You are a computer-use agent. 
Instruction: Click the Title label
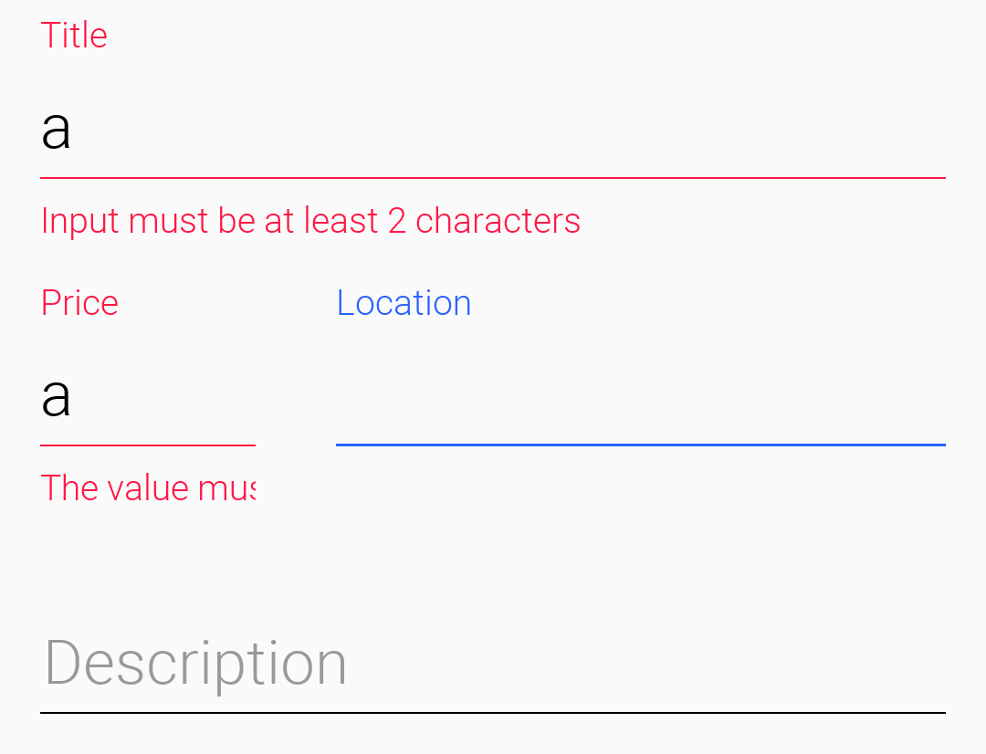[74, 35]
